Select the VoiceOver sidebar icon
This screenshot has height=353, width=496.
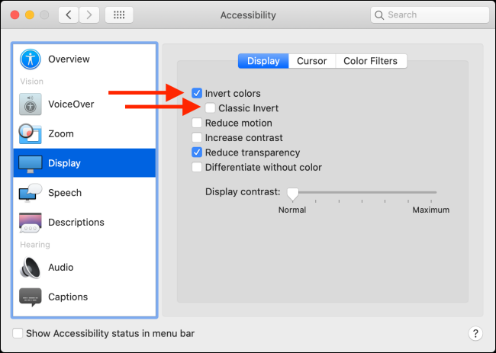point(31,104)
